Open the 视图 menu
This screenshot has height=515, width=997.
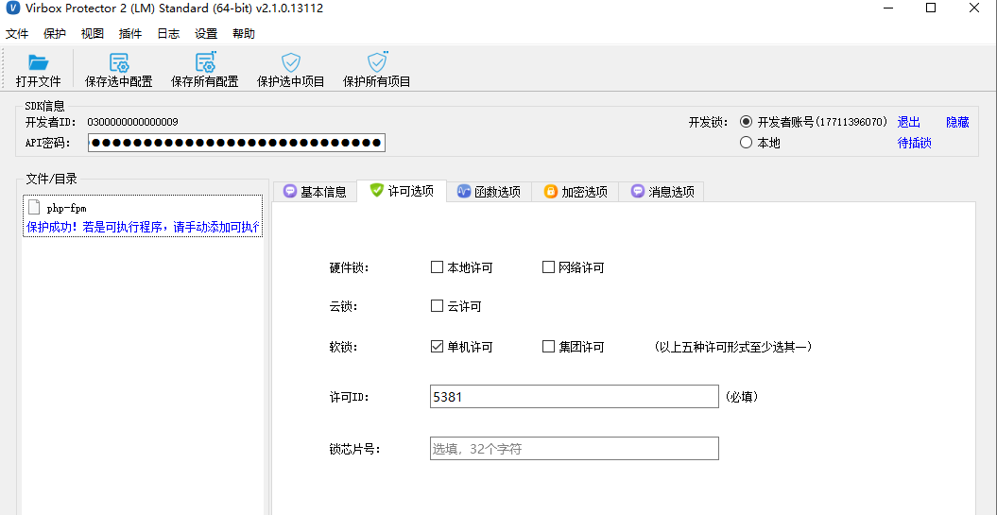[93, 34]
